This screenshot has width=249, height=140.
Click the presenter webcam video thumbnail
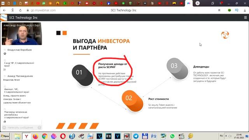(x=22, y=34)
